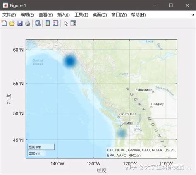
Task: Click the 50°N latitude tick label
Action: [x=18, y=113]
